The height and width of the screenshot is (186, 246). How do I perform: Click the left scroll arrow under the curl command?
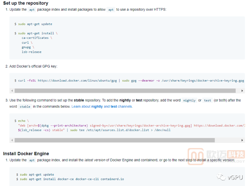coord(12,91)
